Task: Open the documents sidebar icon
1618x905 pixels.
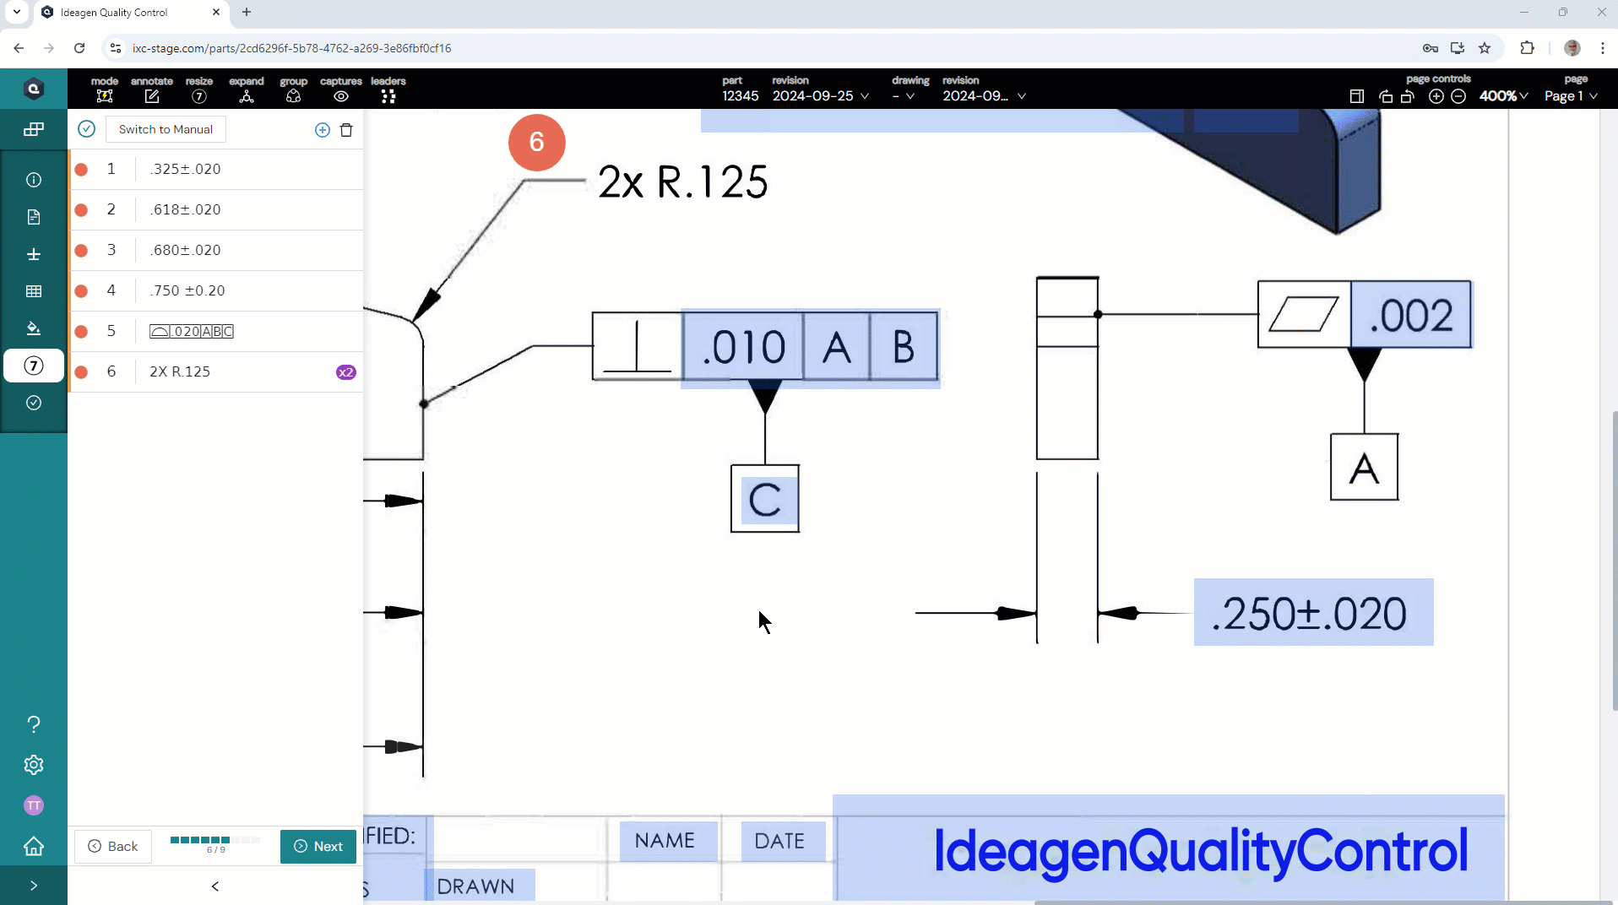Action: (34, 217)
